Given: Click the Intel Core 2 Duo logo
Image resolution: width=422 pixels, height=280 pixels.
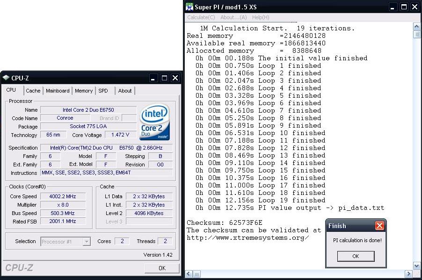Looking at the screenshot, I should pyautogui.click(x=154, y=122).
